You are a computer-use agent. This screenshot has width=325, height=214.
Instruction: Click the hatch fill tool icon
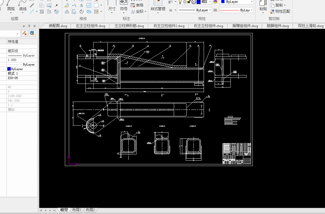pyautogui.click(x=42, y=12)
